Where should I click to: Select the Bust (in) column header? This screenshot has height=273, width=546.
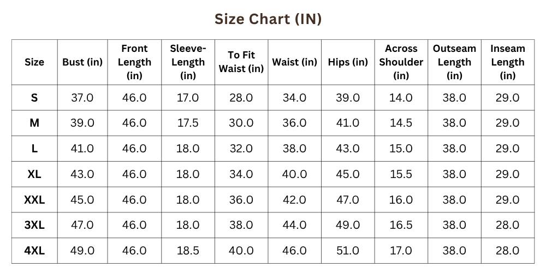82,62
